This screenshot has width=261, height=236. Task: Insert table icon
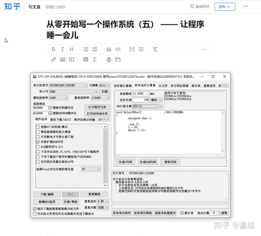[x=86, y=59]
